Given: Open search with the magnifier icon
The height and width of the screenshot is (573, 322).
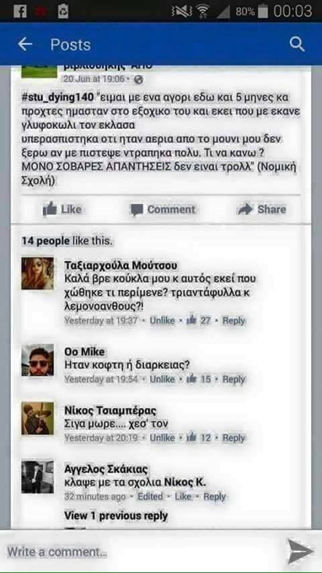Looking at the screenshot, I should (x=297, y=44).
